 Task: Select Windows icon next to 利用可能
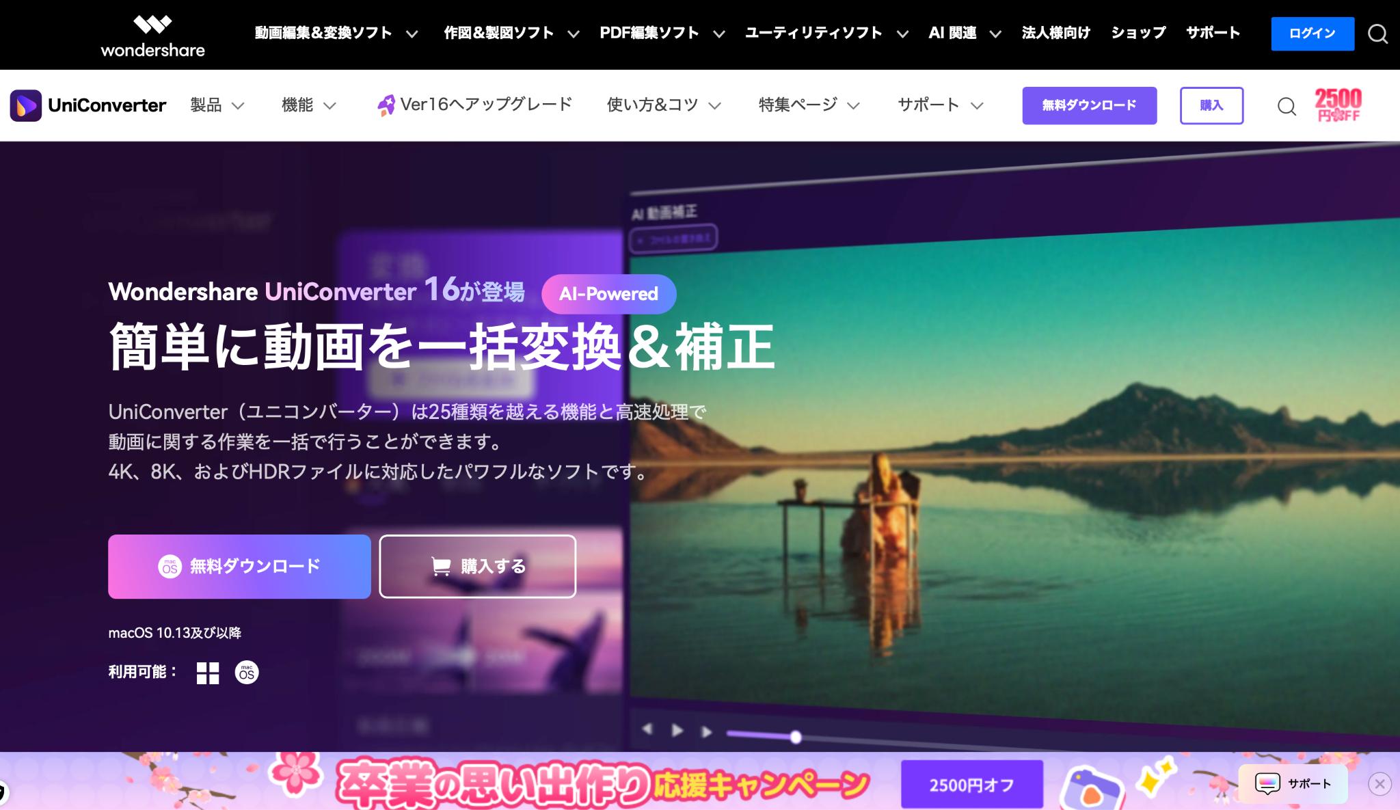[x=208, y=673]
